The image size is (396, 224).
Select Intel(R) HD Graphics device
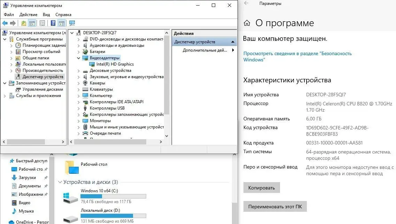tap(115, 64)
